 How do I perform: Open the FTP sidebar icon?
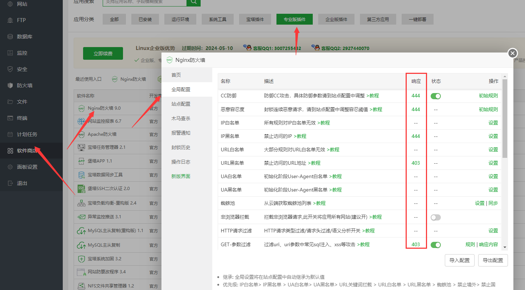10,20
